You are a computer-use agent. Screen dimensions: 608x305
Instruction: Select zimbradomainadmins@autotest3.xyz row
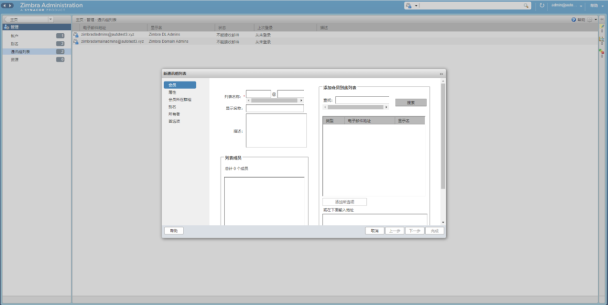[335, 41]
